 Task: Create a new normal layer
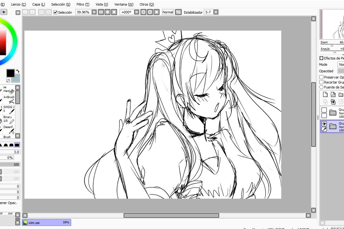coord(325,94)
